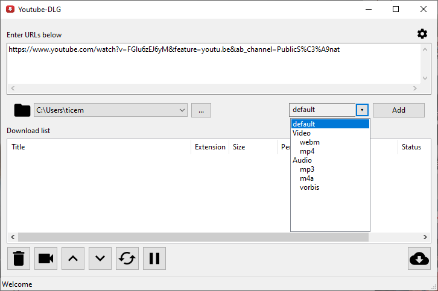
Task: Click download list scroll right arrow
Action: coord(425,237)
